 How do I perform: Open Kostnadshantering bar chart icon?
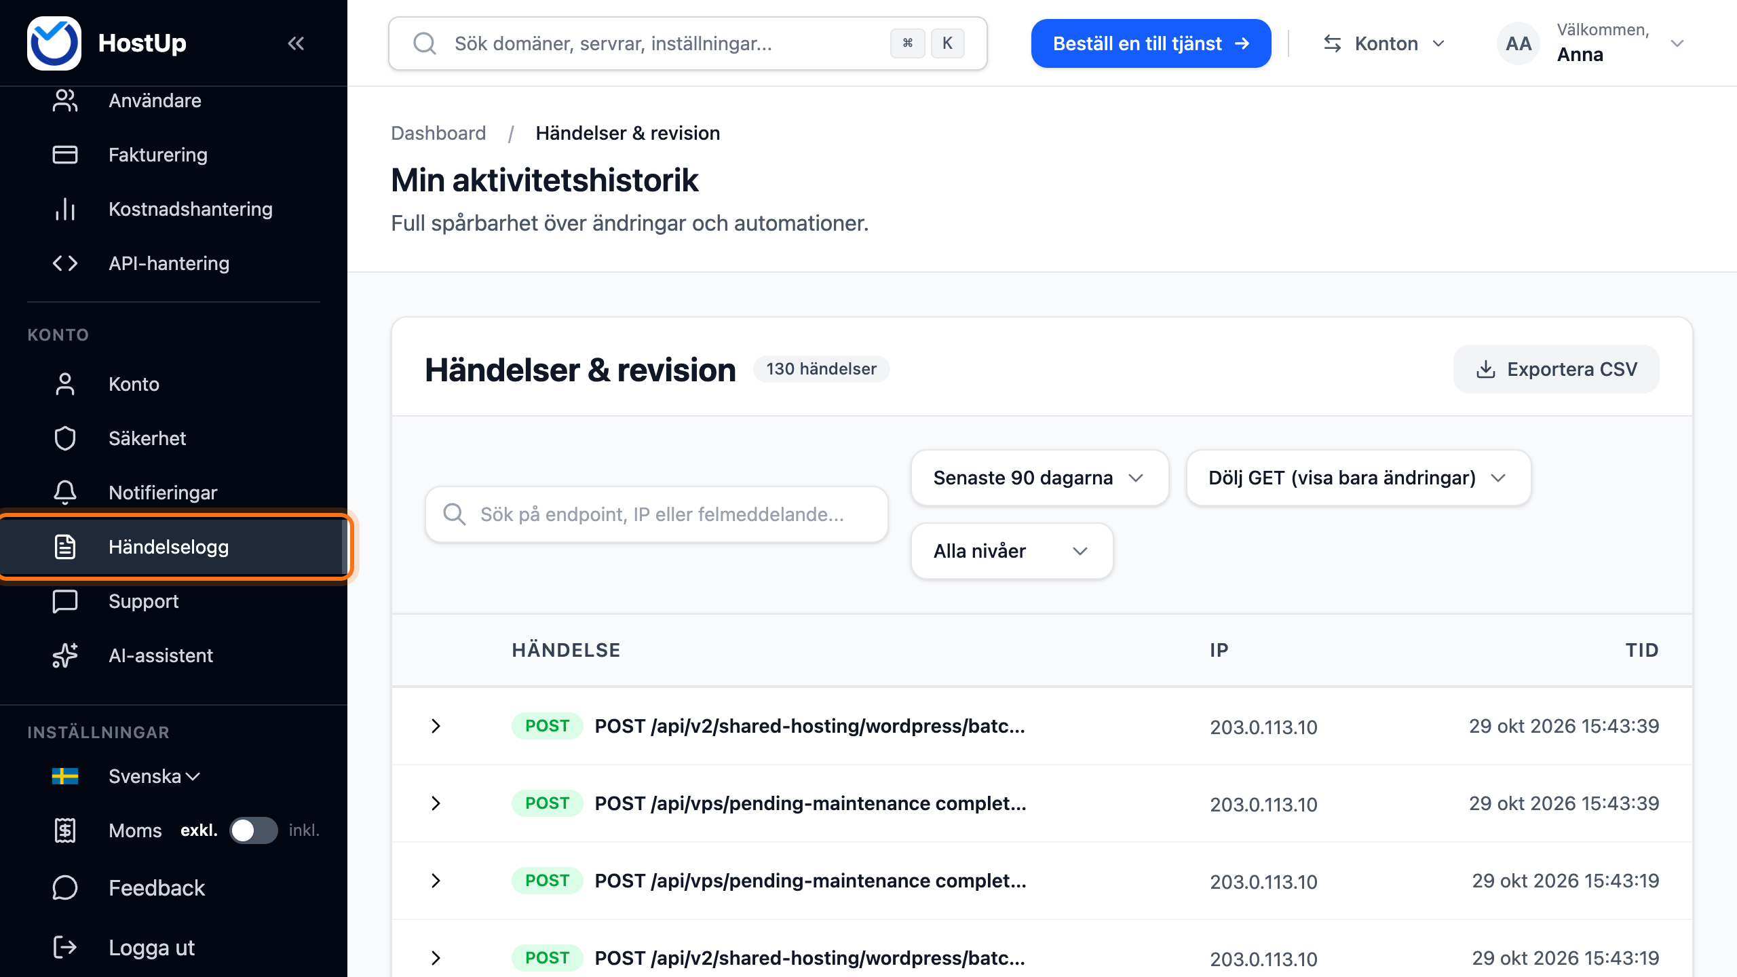[x=65, y=209]
